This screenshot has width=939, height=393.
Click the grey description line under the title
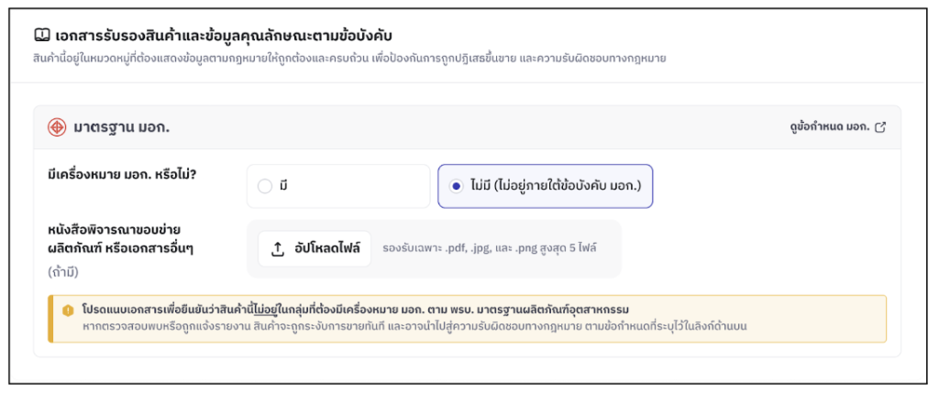pos(348,59)
